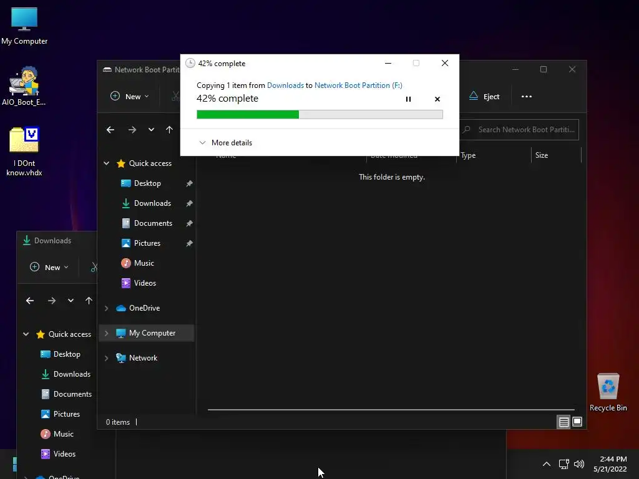Go up one level in Downloads window
639x479 pixels.
tap(89, 301)
